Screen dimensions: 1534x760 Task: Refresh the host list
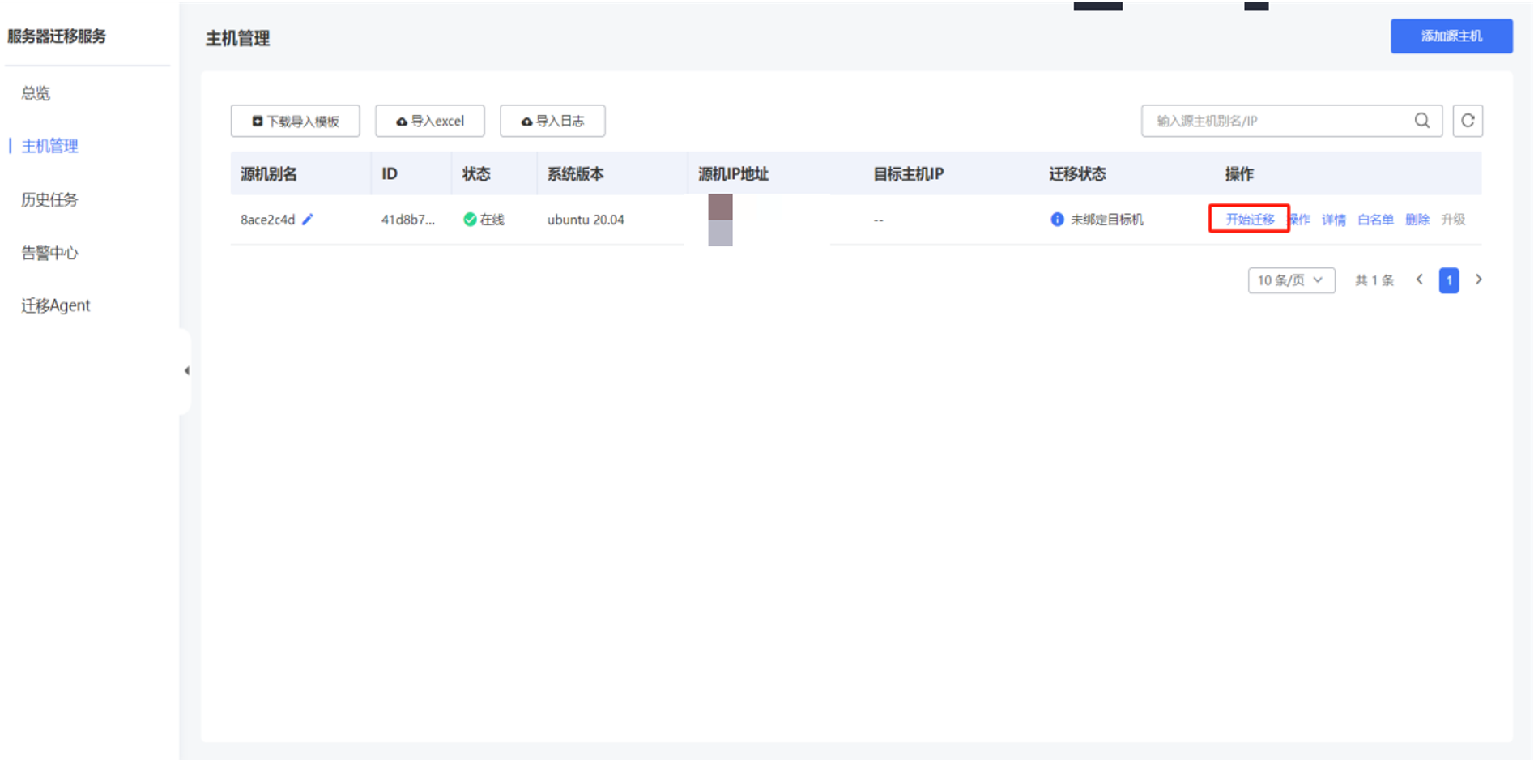tap(1467, 121)
